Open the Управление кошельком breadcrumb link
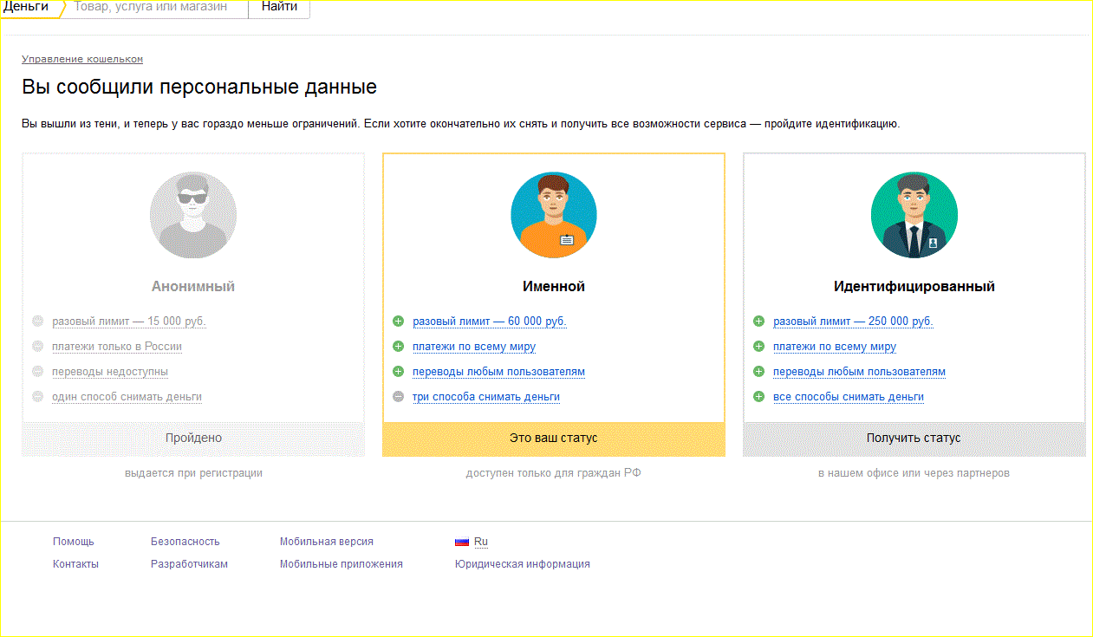 coord(82,59)
